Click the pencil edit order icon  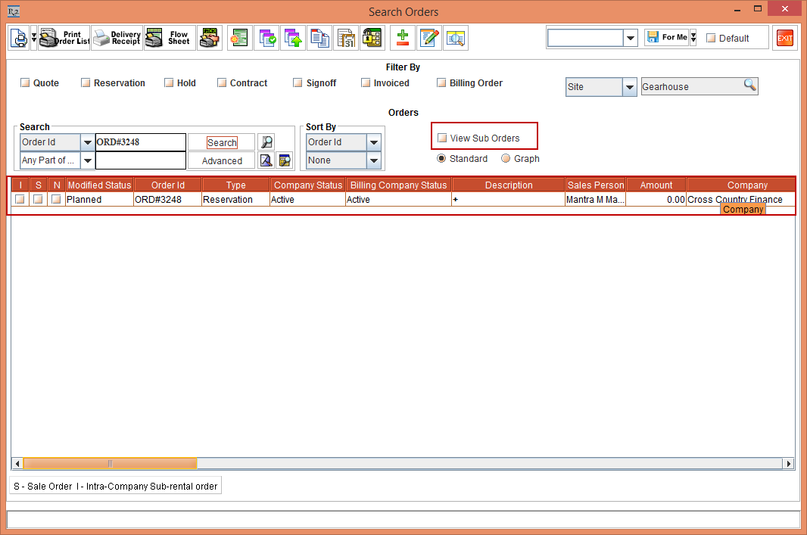pyautogui.click(x=429, y=38)
